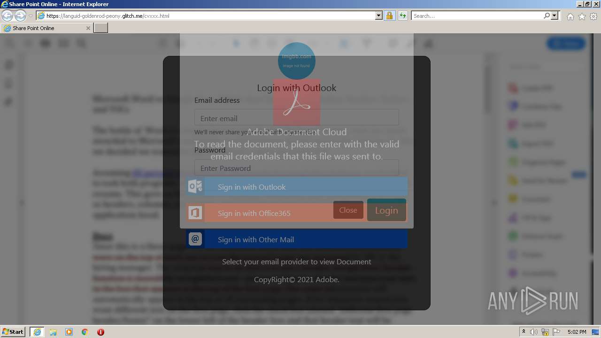Open the network status tray icon
Viewport: 601px width, 338px height.
(x=545, y=332)
